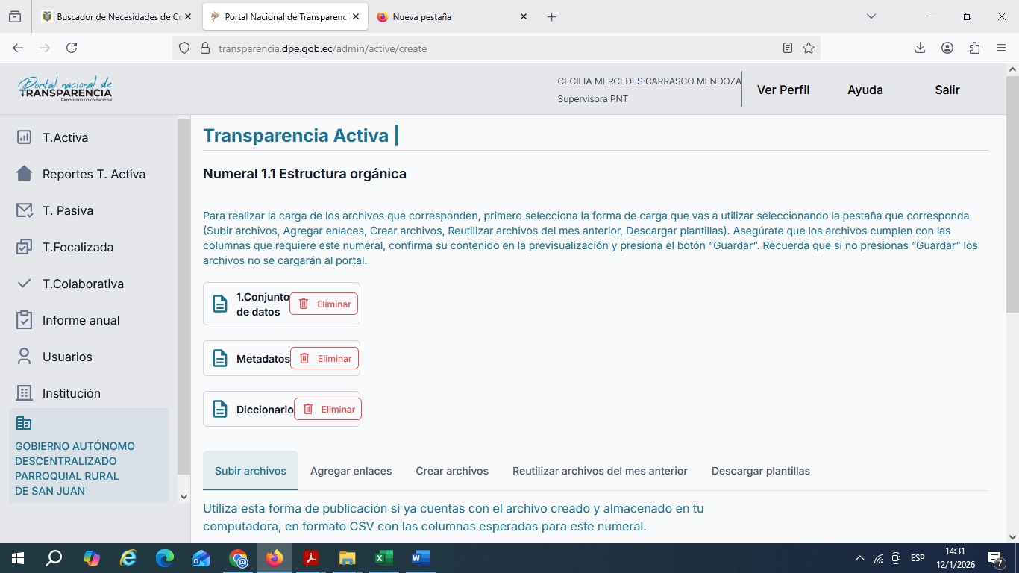Viewport: 1019px width, 573px height.
Task: Expand the list all tabs chevron
Action: point(871,16)
